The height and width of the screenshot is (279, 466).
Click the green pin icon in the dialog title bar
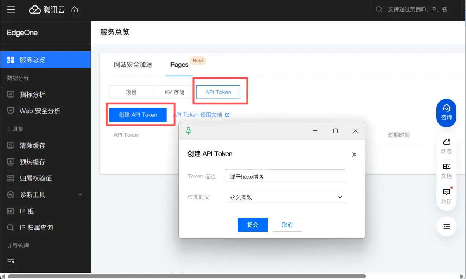click(x=189, y=131)
